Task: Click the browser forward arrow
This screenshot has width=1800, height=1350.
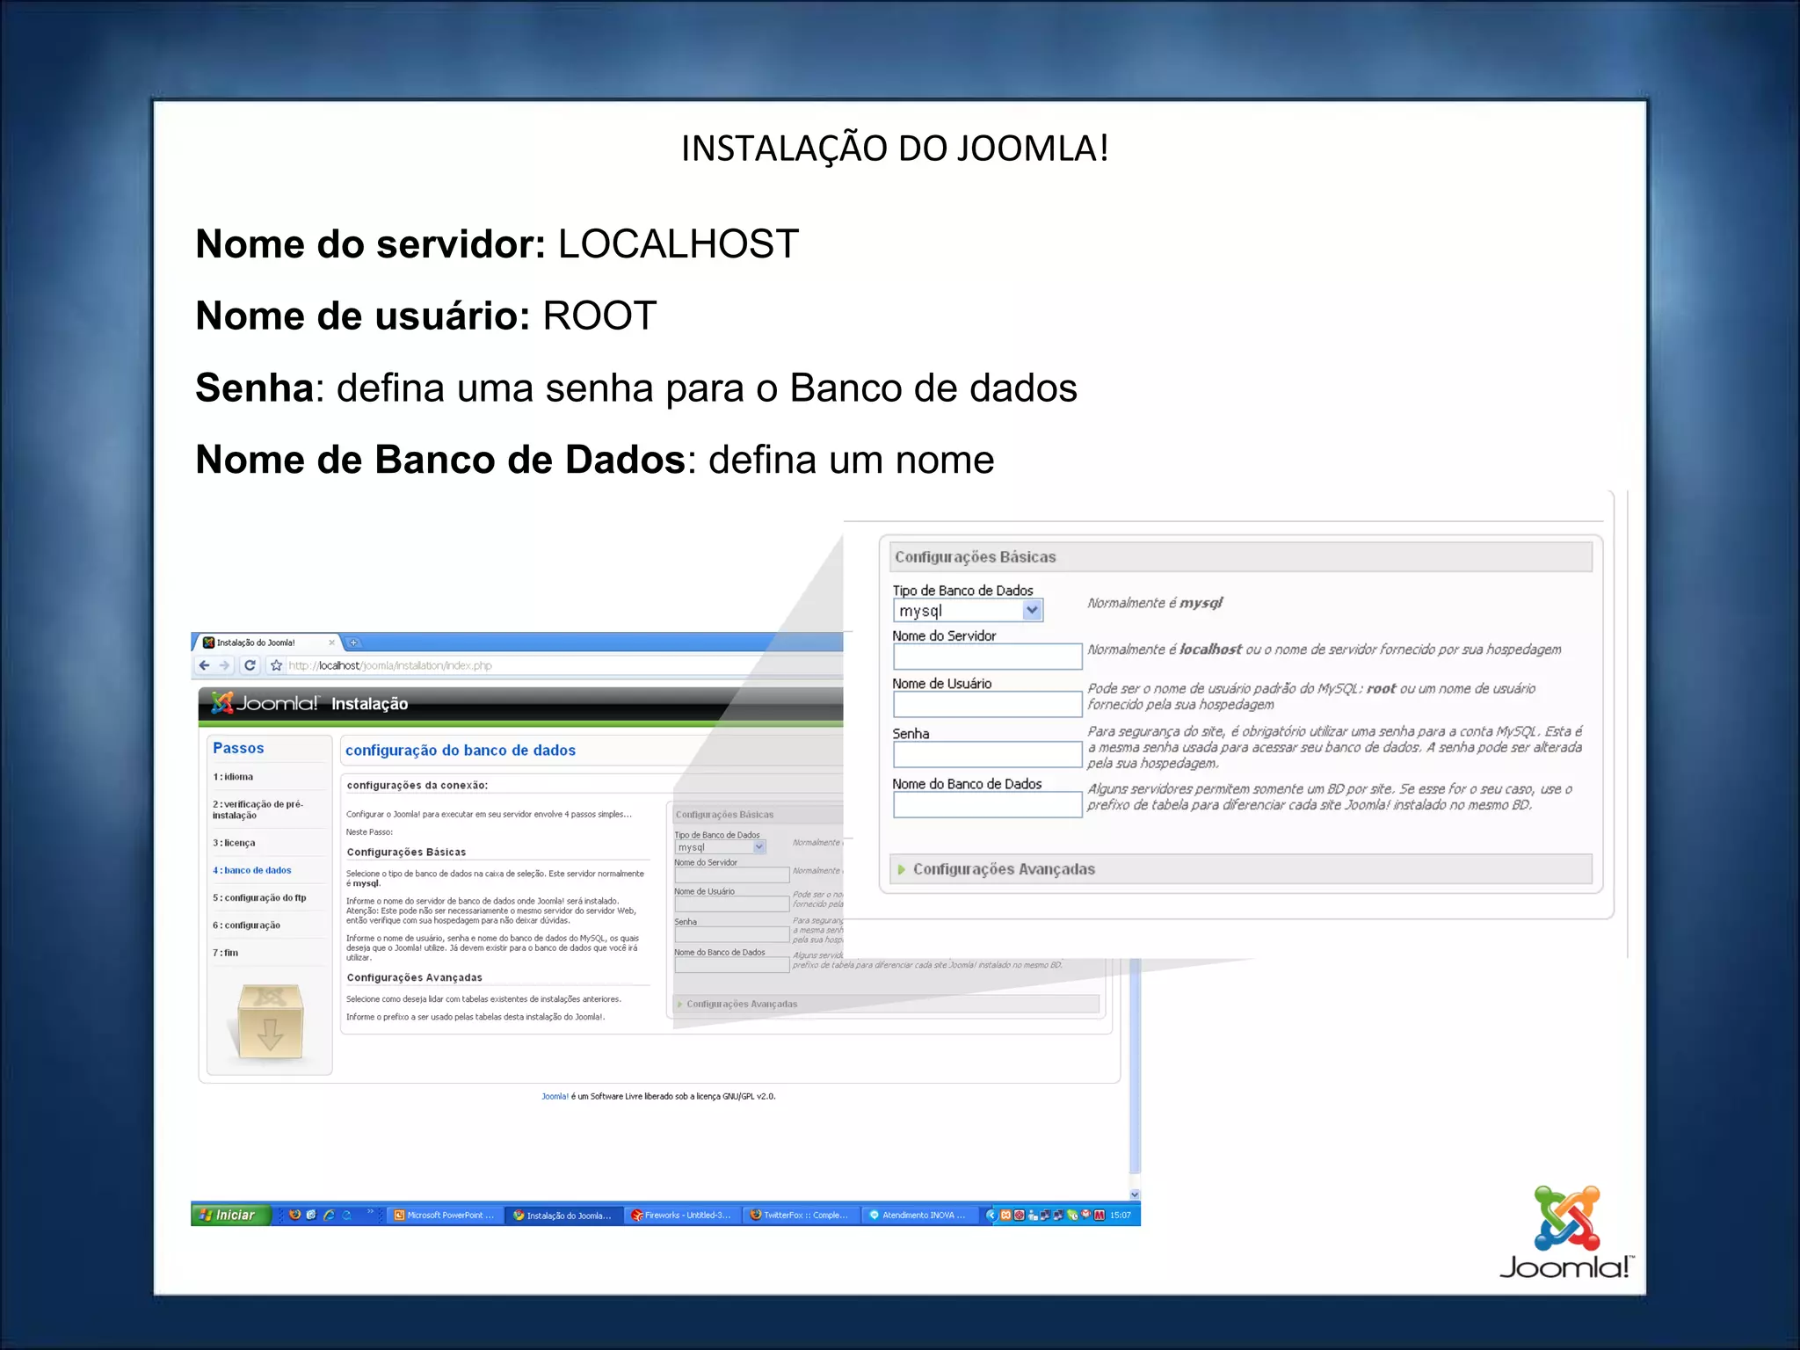Action: pyautogui.click(x=225, y=665)
